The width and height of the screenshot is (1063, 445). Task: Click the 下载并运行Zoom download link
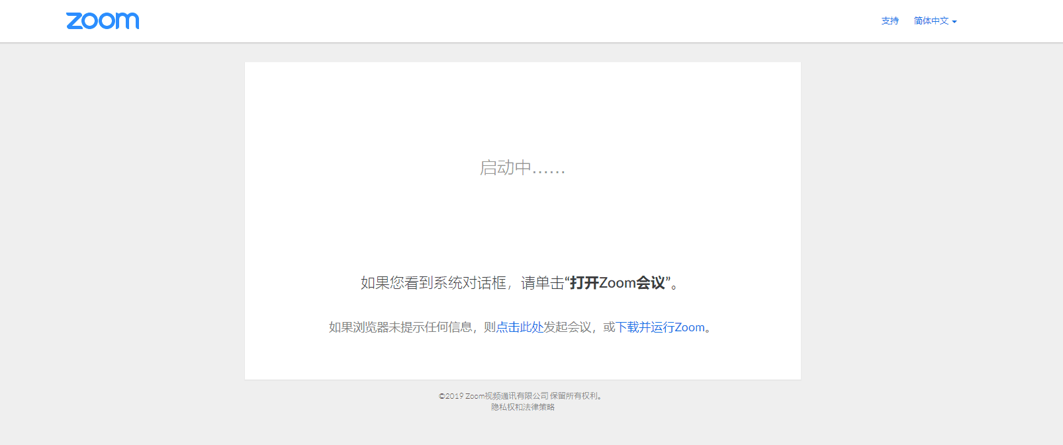[x=661, y=327]
